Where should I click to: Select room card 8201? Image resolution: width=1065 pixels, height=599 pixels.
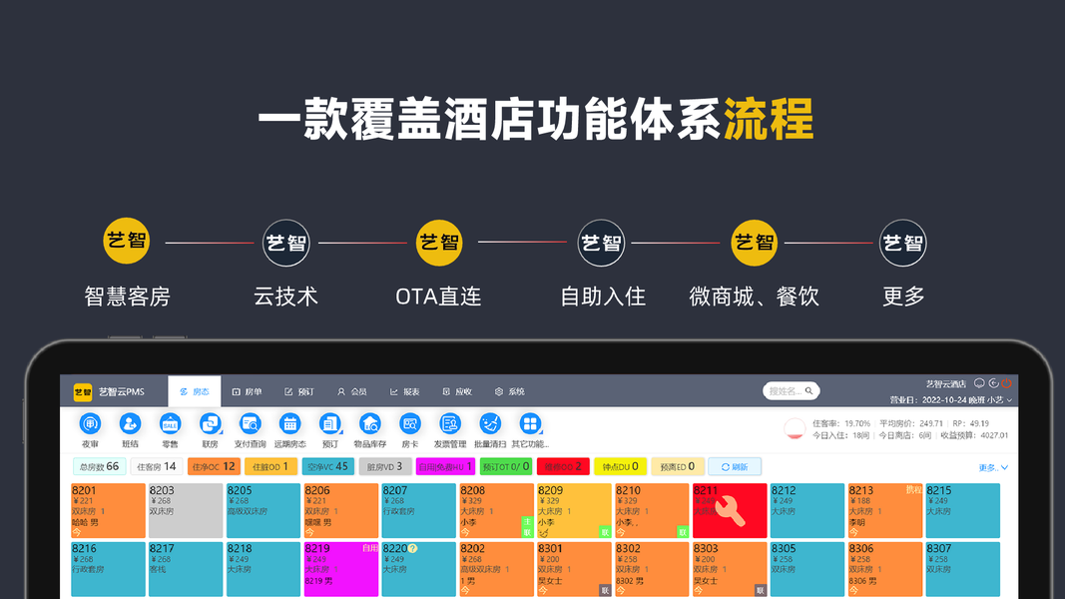(108, 511)
